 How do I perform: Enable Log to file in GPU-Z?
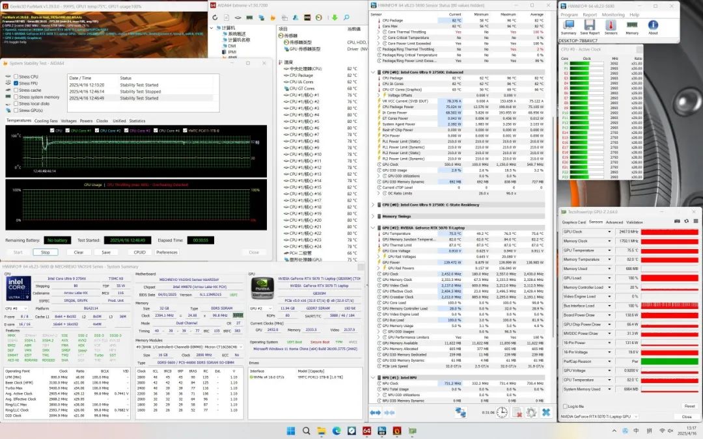click(565, 406)
